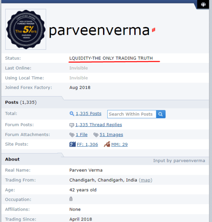212x222 pixels.
Task: Click the lock icon next to Occupation
Action: point(71,199)
